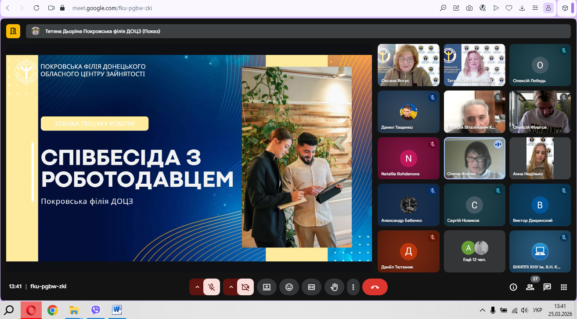Open browser downloads icon in toolbar
Image resolution: width=577 pixels, height=319 pixels.
(522, 8)
